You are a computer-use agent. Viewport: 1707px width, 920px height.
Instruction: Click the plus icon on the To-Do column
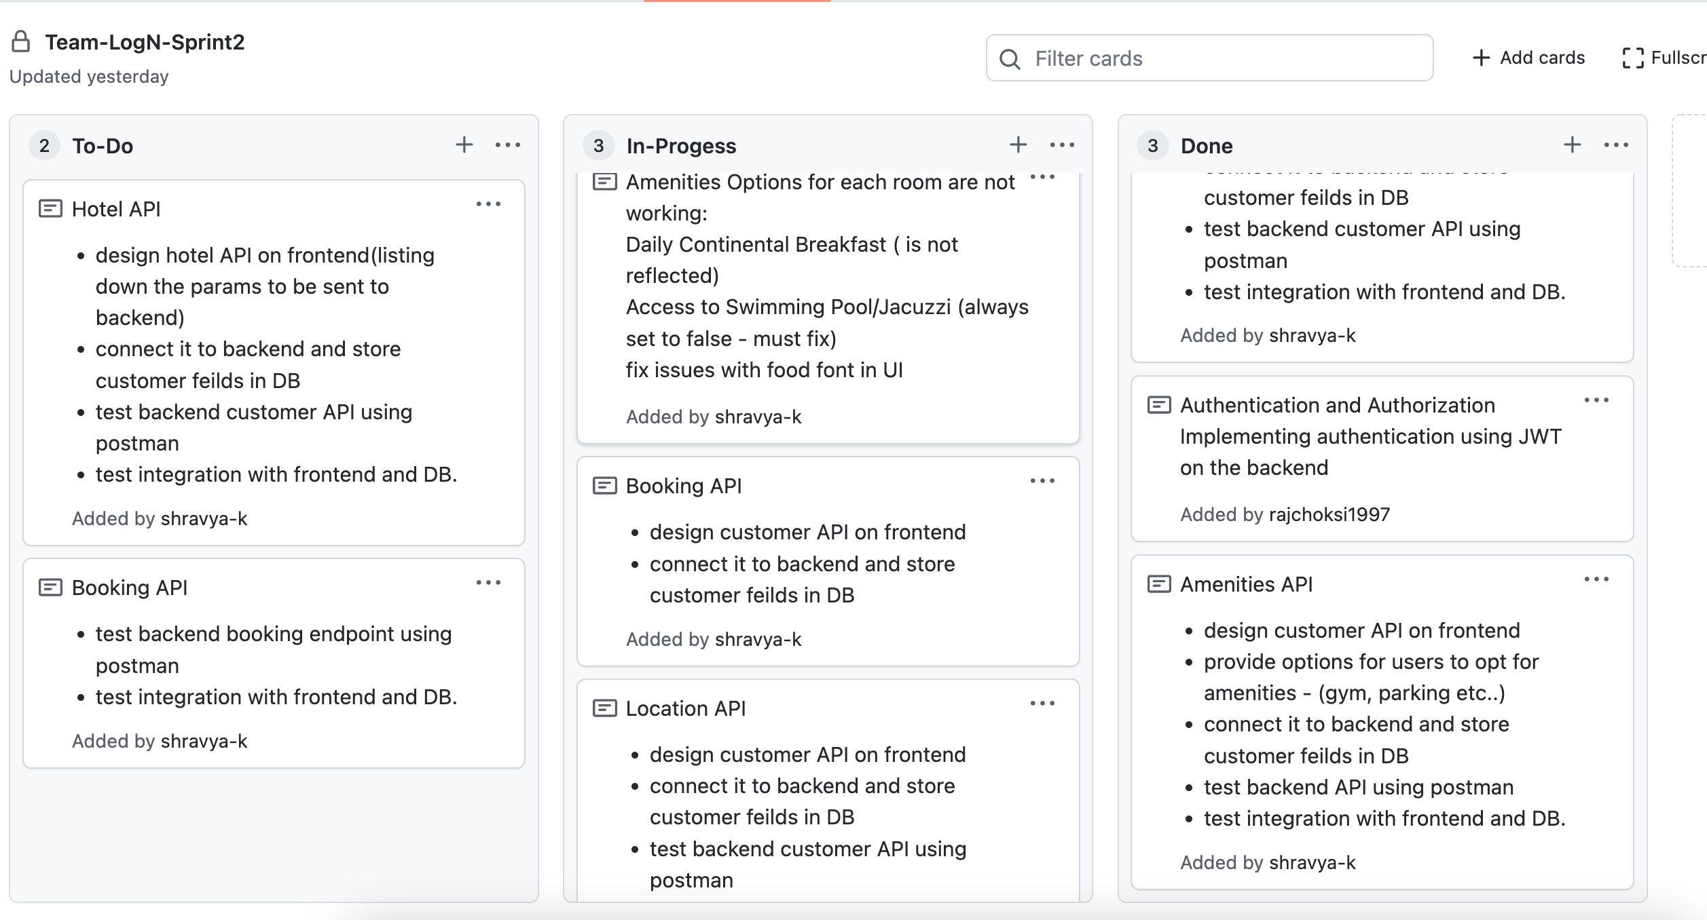(464, 145)
